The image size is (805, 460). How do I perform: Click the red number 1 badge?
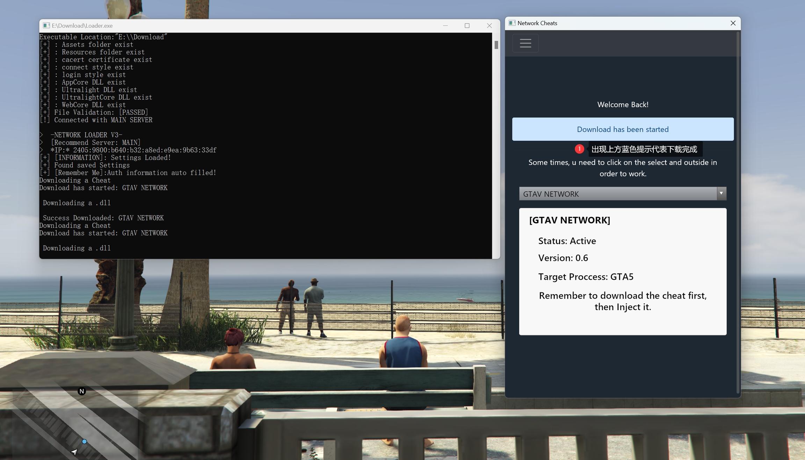(579, 149)
